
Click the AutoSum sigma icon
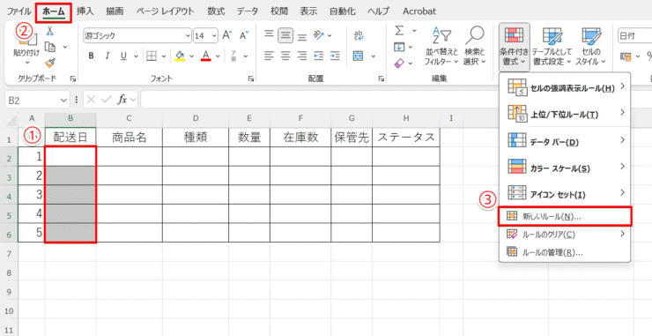click(399, 31)
